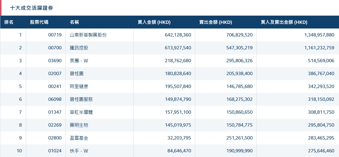Click the 快手 - W stock name

coord(79,151)
